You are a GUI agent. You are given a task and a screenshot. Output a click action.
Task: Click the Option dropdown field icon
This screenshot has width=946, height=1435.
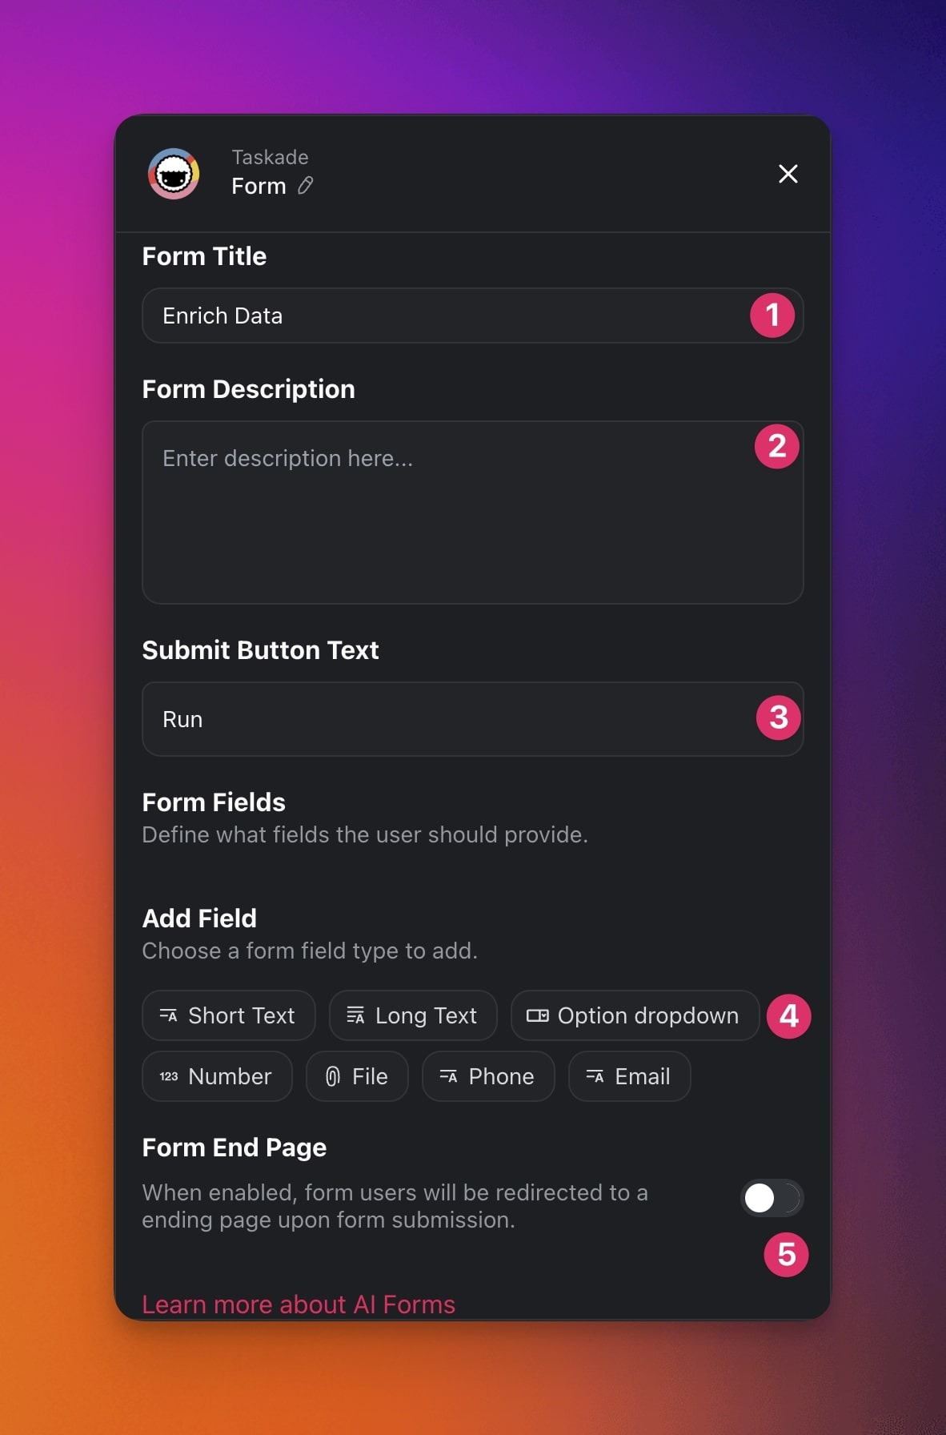[537, 1015]
